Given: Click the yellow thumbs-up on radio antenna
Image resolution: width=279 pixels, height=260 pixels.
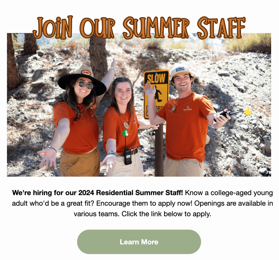Looking at the screenshot, I should pos(248,111).
